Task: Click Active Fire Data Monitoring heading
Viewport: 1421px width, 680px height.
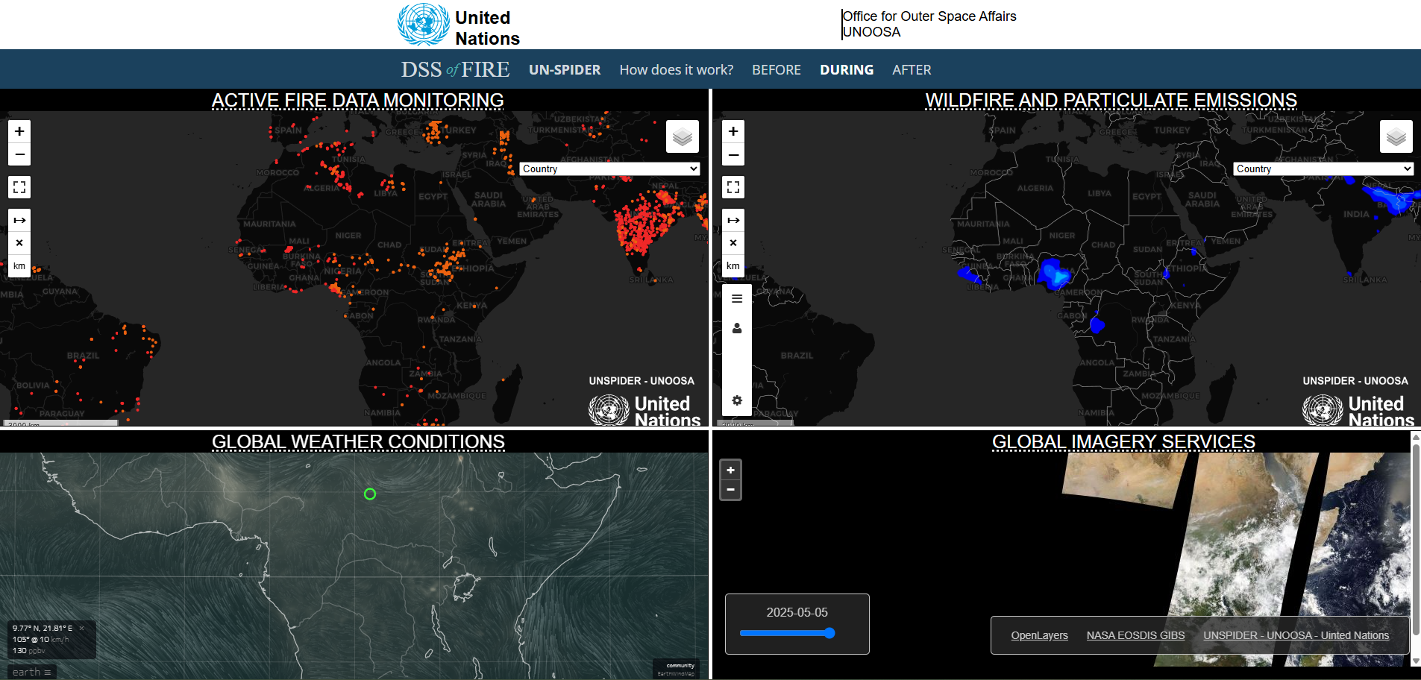Action: pyautogui.click(x=358, y=101)
